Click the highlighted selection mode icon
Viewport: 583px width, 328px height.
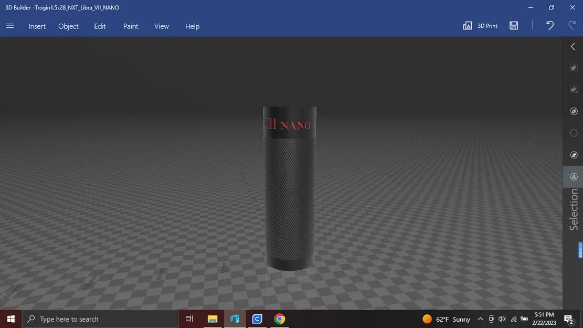(574, 176)
